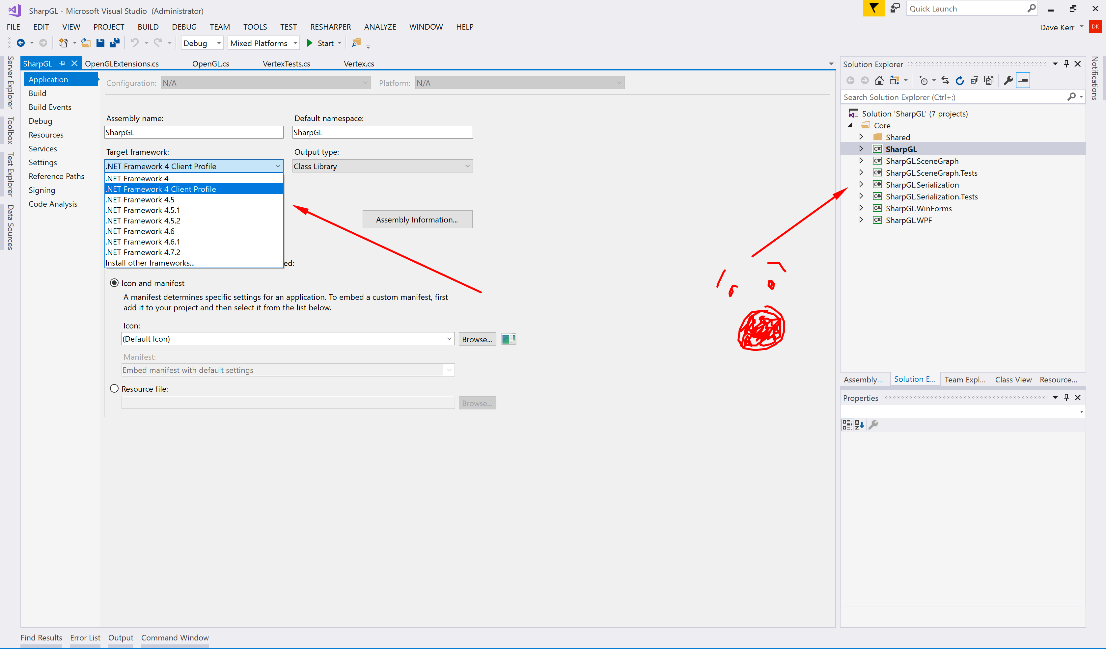The width and height of the screenshot is (1106, 649).
Task: Click the Assembly Information button
Action: (x=417, y=219)
